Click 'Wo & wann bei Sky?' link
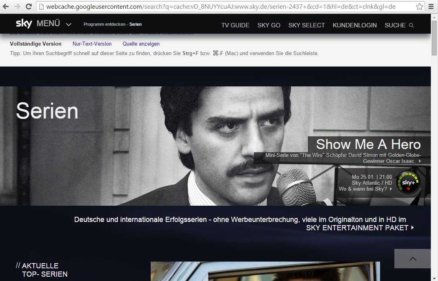Viewport: 438px width, 281px height. (x=365, y=189)
